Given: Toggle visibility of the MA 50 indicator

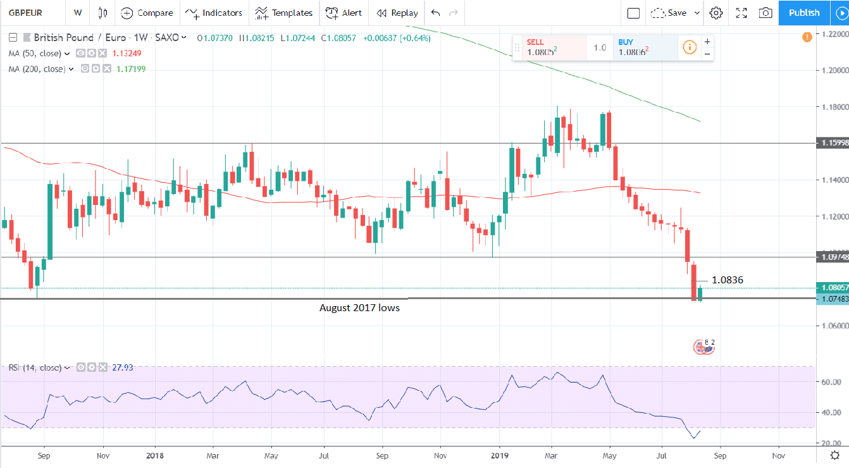Looking at the screenshot, I should [x=80, y=54].
